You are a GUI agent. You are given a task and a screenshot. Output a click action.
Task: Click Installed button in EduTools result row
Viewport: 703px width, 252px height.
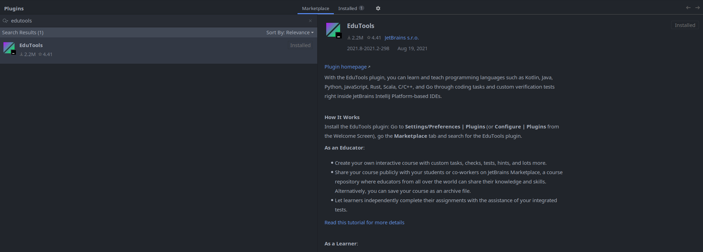[x=300, y=45]
